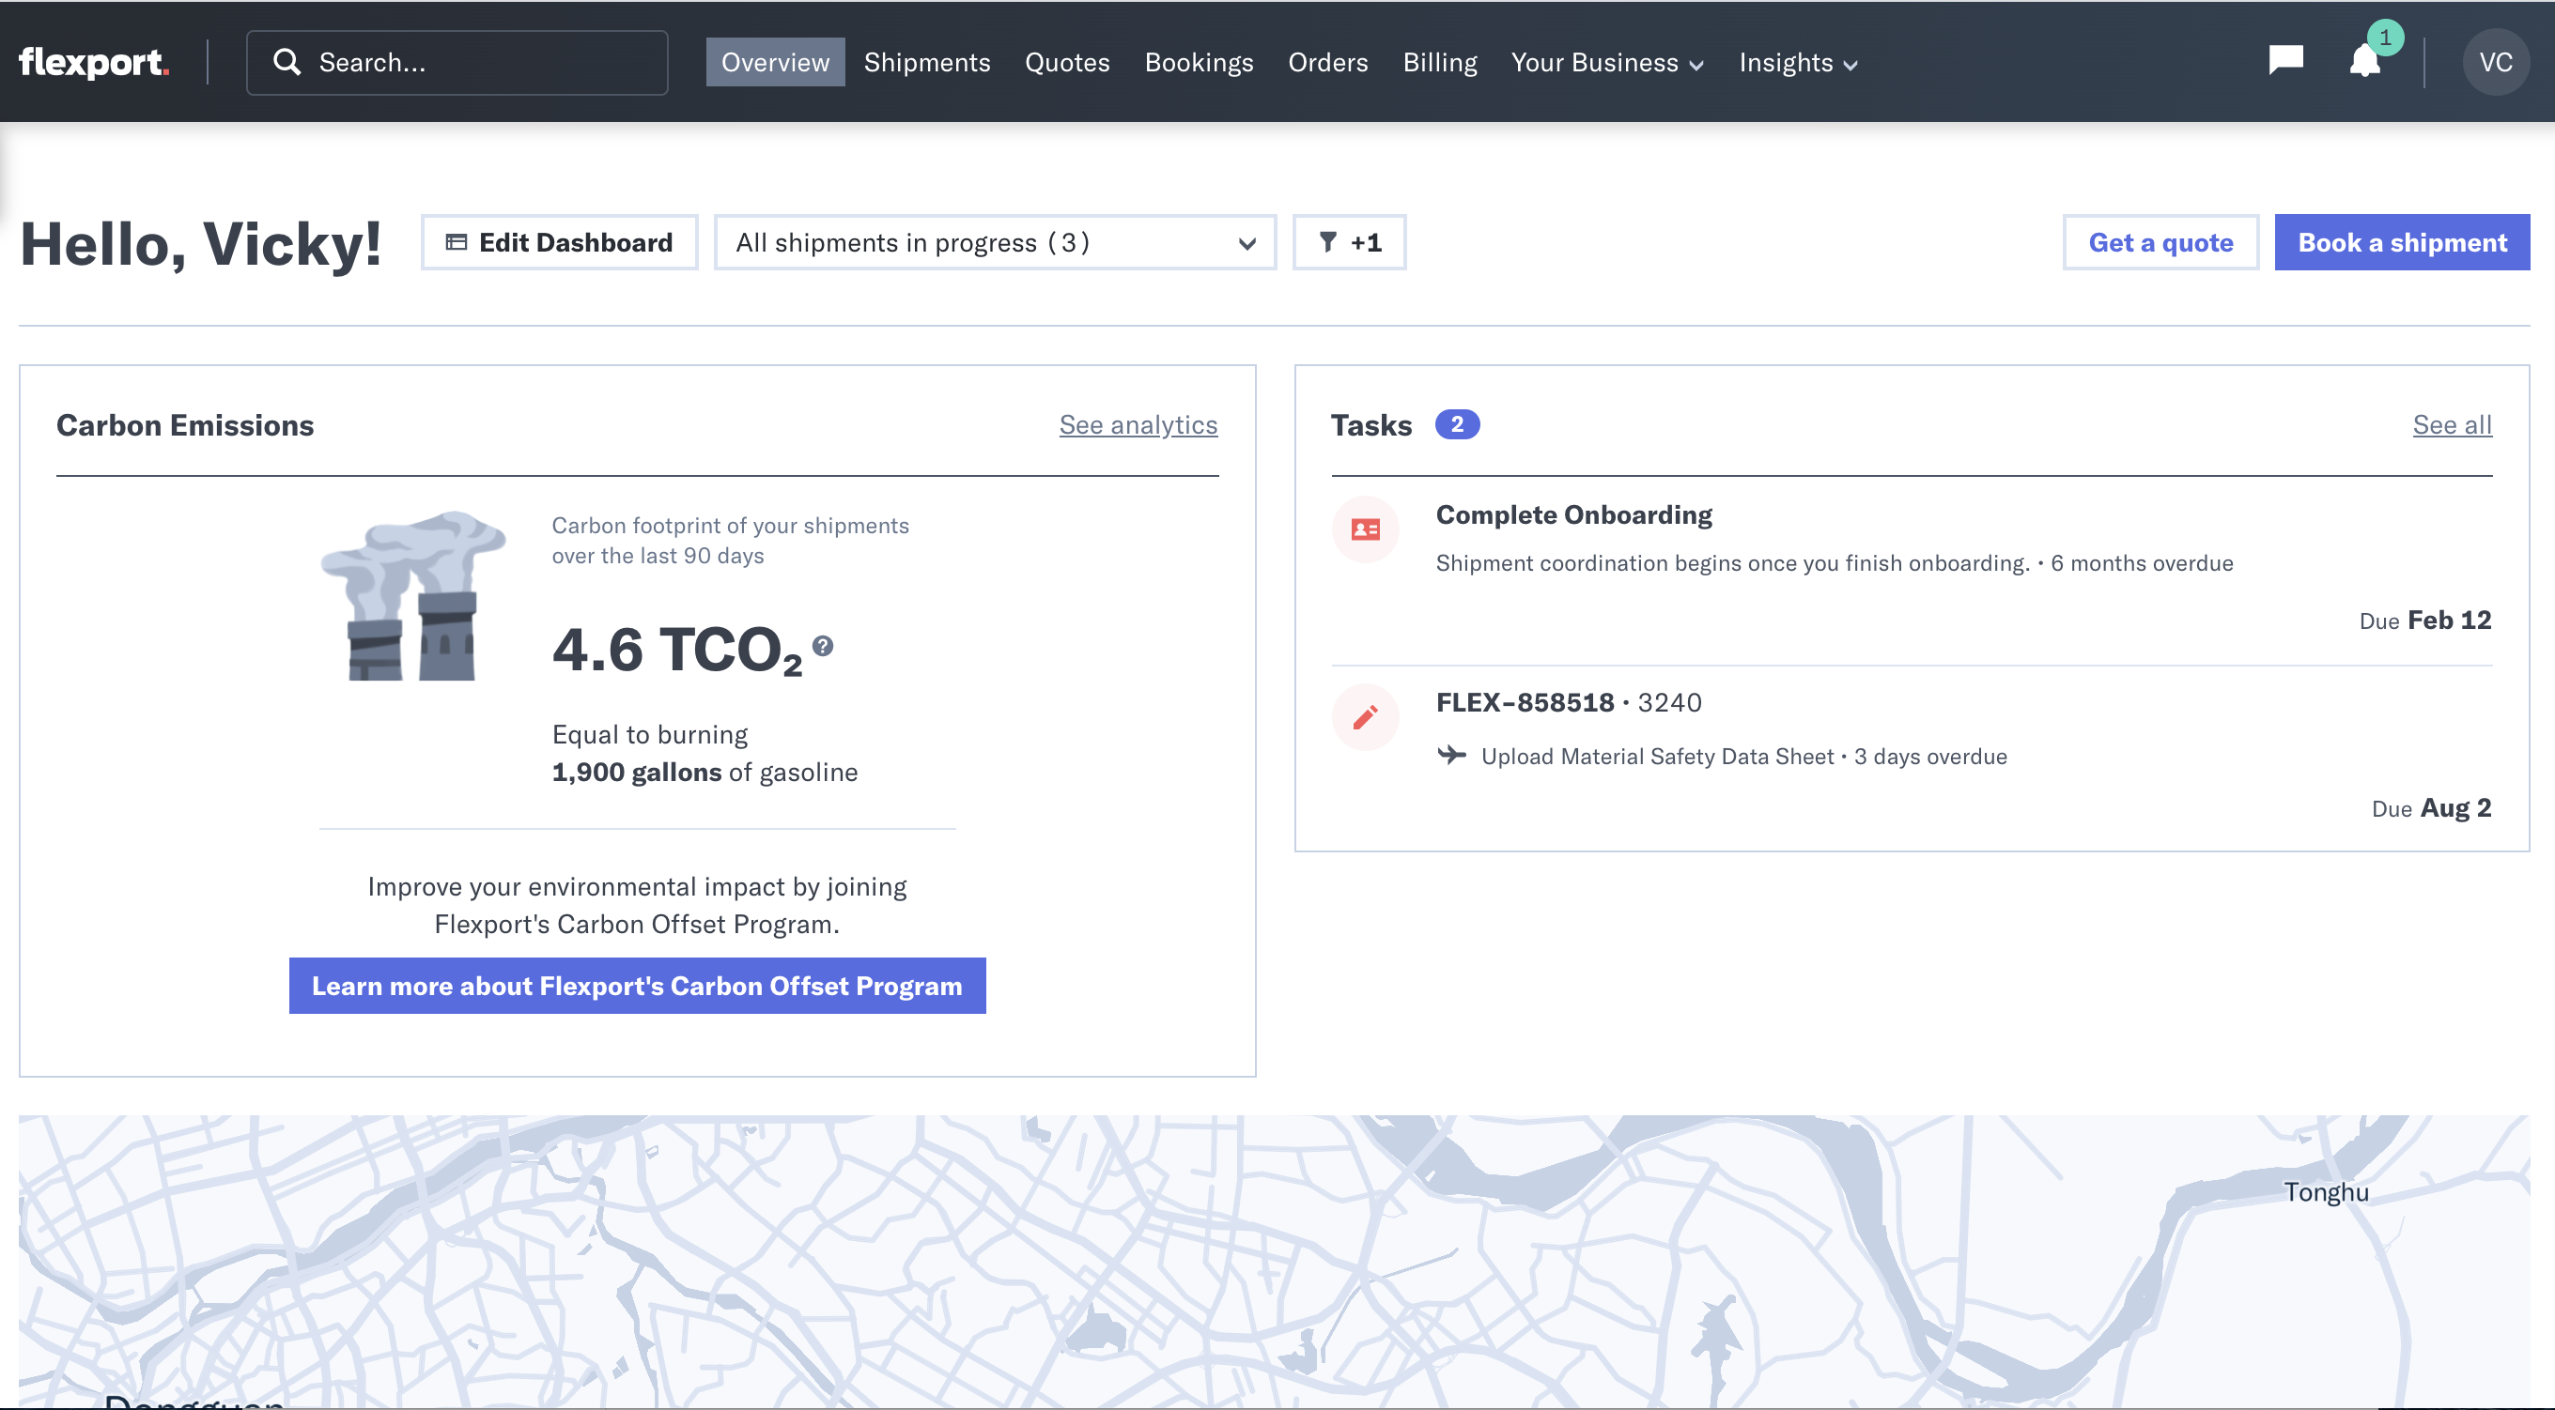Image resolution: width=2555 pixels, height=1410 pixels.
Task: Open the See analytics link
Action: pos(1138,421)
